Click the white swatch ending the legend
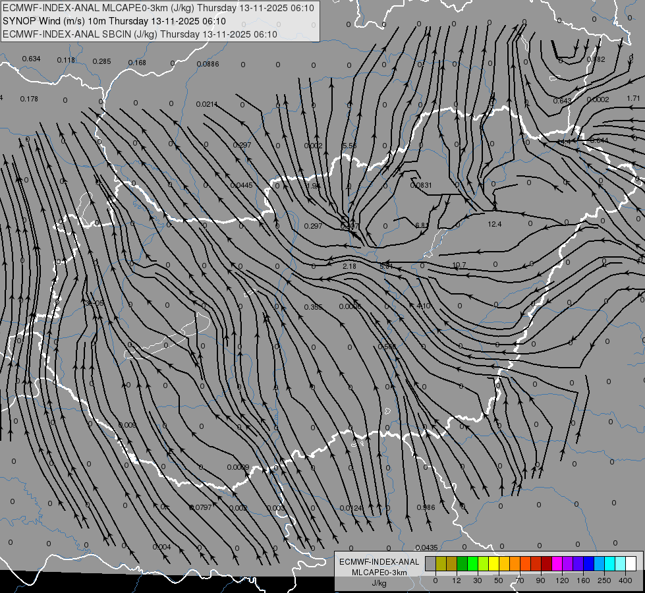Viewport: 645px width, 593px height. (x=631, y=563)
